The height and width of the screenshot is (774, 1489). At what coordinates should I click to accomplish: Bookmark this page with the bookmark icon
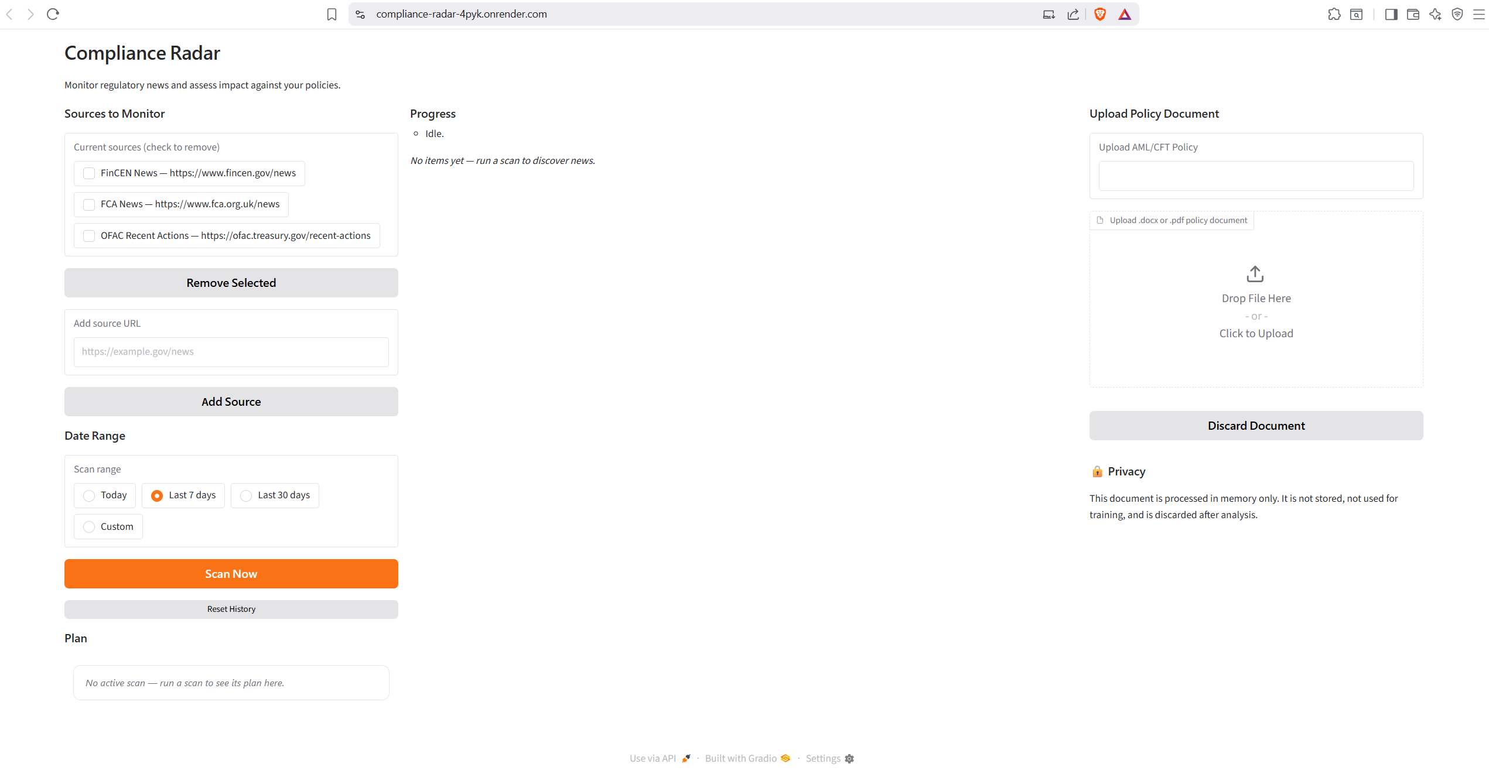point(332,14)
